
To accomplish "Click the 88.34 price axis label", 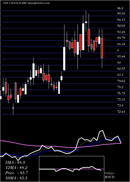I will coord(121,44).
